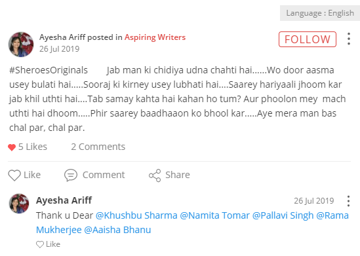Click the Share network icon
360x256 pixels.
click(x=155, y=175)
